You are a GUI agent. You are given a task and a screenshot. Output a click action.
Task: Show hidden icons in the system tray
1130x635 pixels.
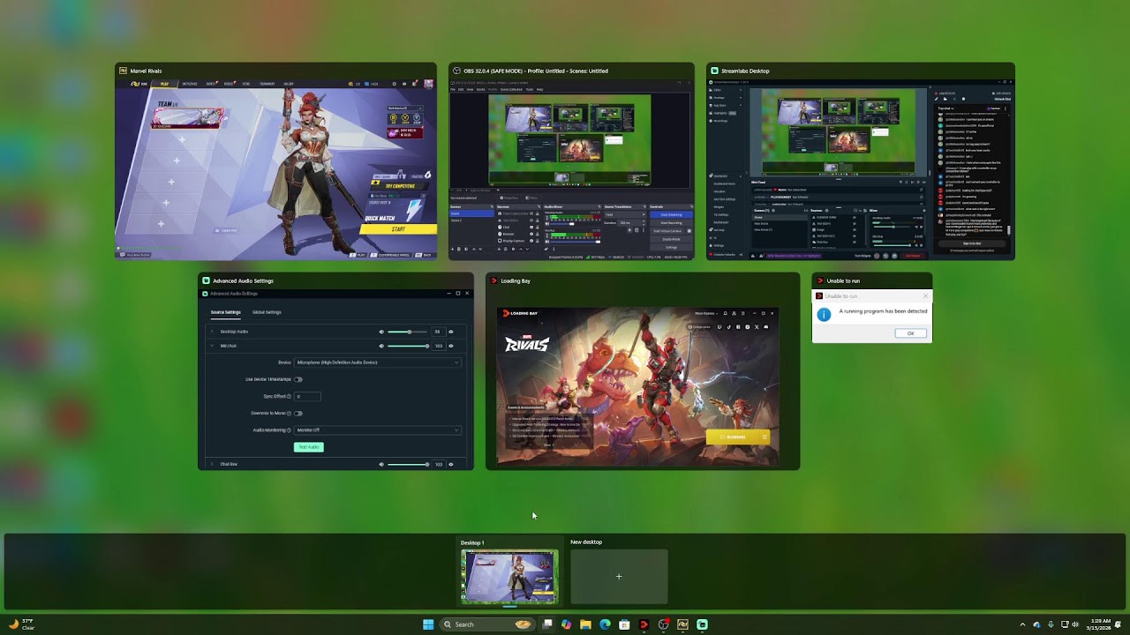pyautogui.click(x=1022, y=624)
